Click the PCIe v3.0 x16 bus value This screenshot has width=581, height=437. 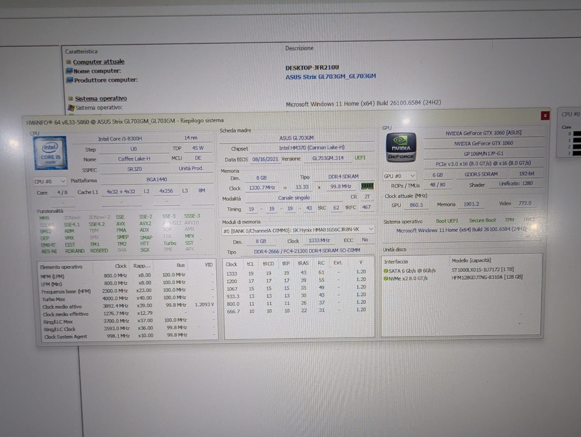click(483, 164)
